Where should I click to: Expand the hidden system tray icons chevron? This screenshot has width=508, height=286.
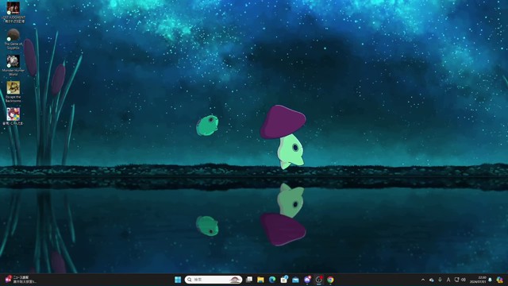423,280
